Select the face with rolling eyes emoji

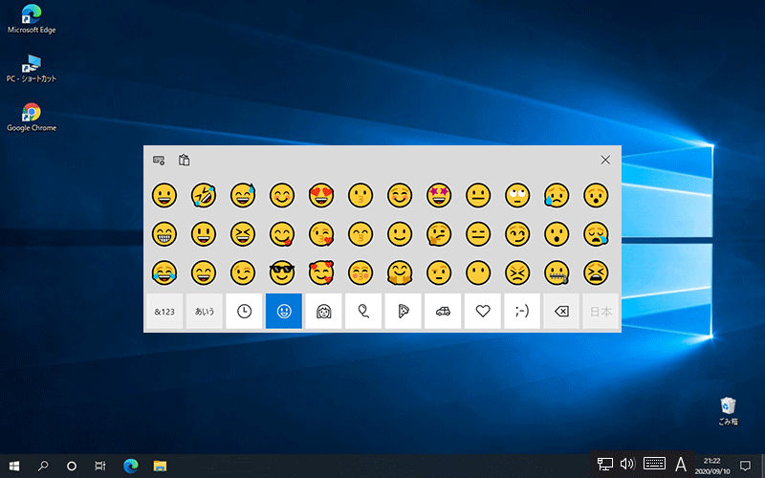pos(516,195)
